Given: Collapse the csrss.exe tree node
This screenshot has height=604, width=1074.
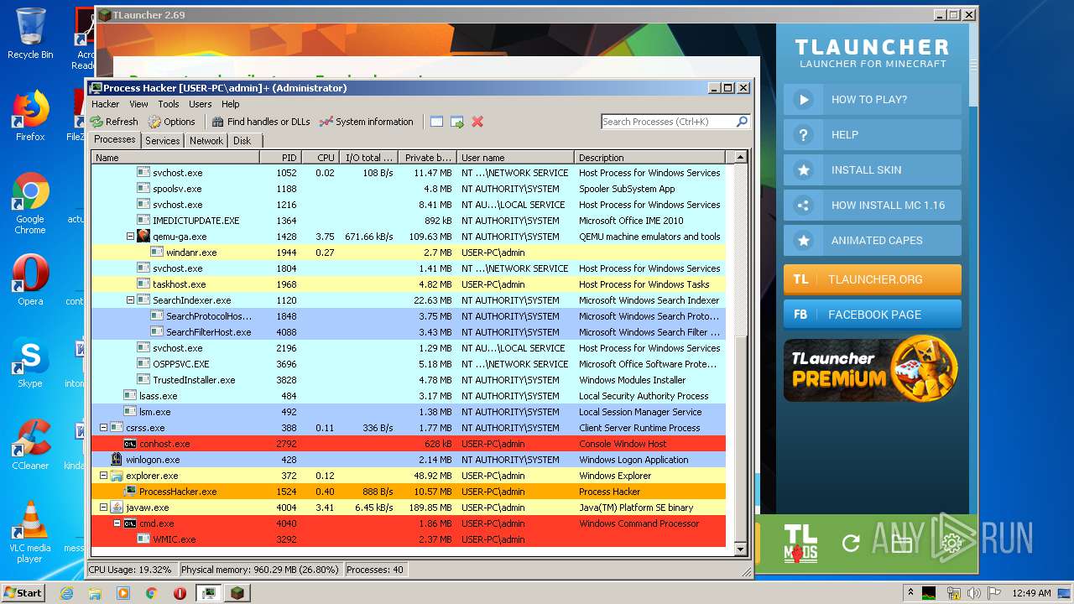Looking at the screenshot, I should tap(103, 428).
